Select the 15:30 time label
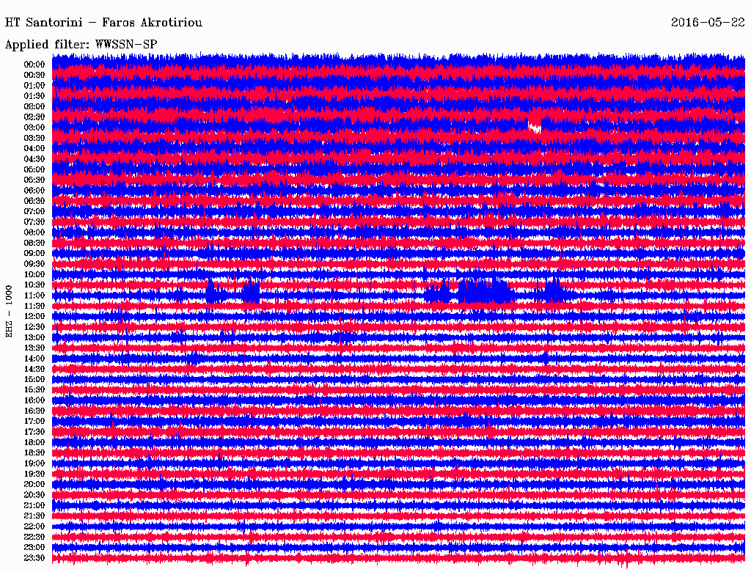The image size is (751, 572). pos(34,390)
